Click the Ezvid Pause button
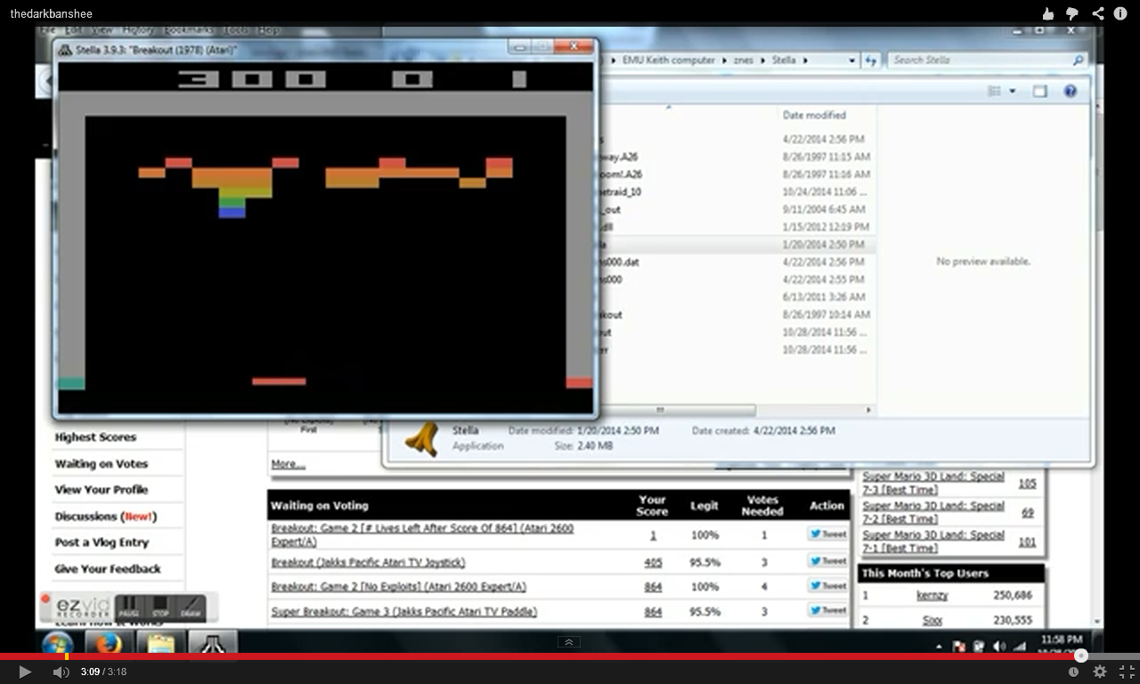Image resolution: width=1140 pixels, height=684 pixels. tap(129, 608)
